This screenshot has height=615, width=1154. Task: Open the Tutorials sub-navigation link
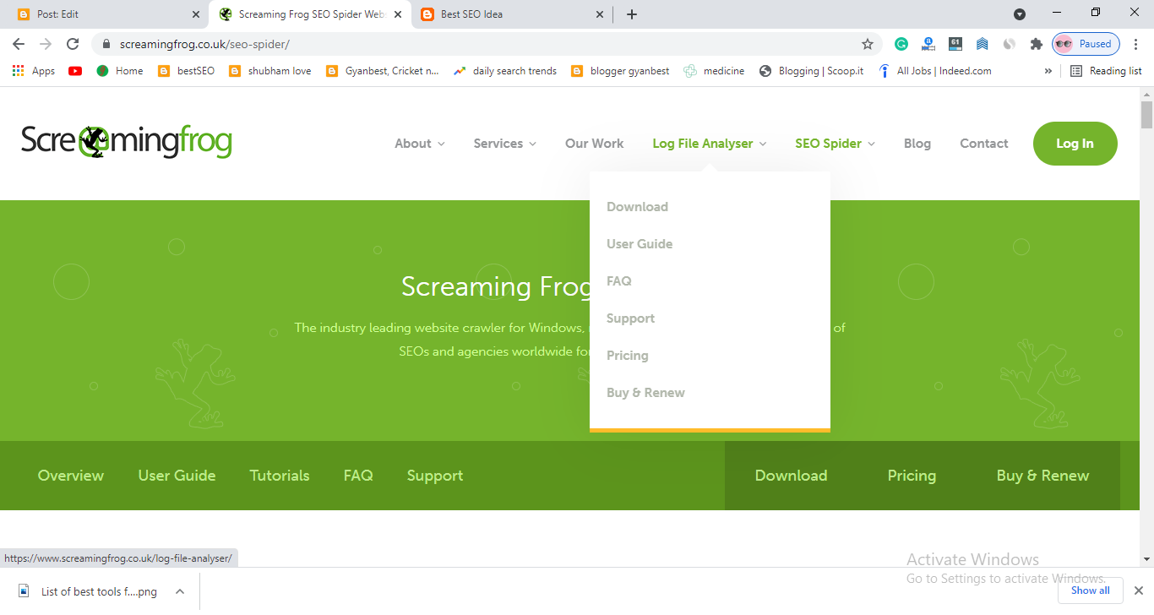pyautogui.click(x=280, y=476)
